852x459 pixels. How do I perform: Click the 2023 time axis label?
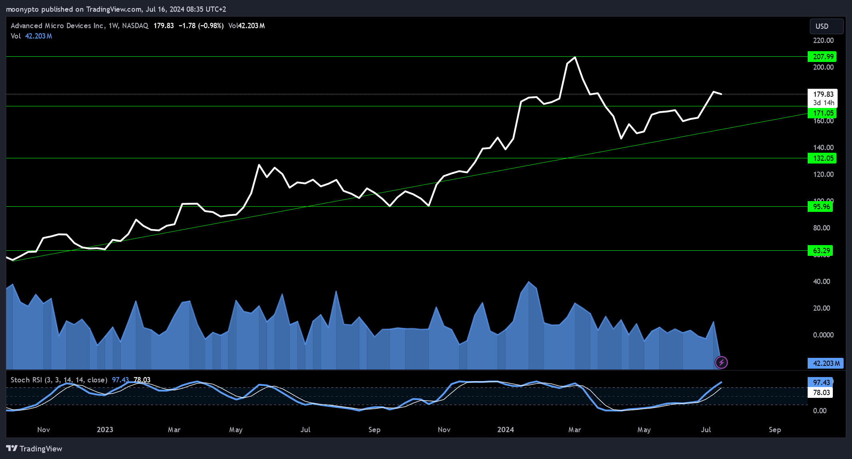[105, 430]
